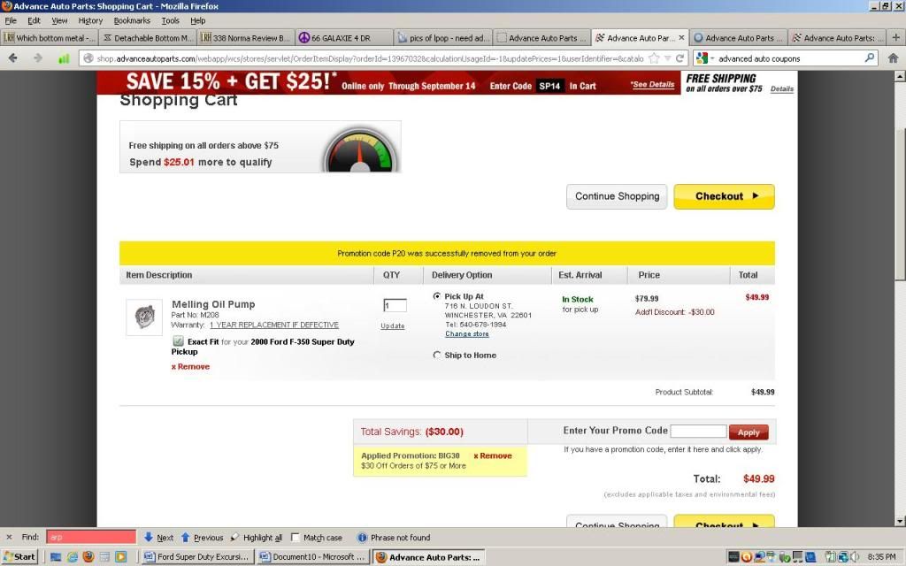Click the page scrollbar up arrow
This screenshot has width=906, height=566.
point(900,76)
